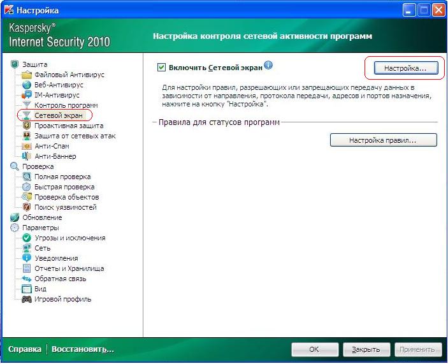Click the Закрыть button
448x364 pixels.
[366, 349]
